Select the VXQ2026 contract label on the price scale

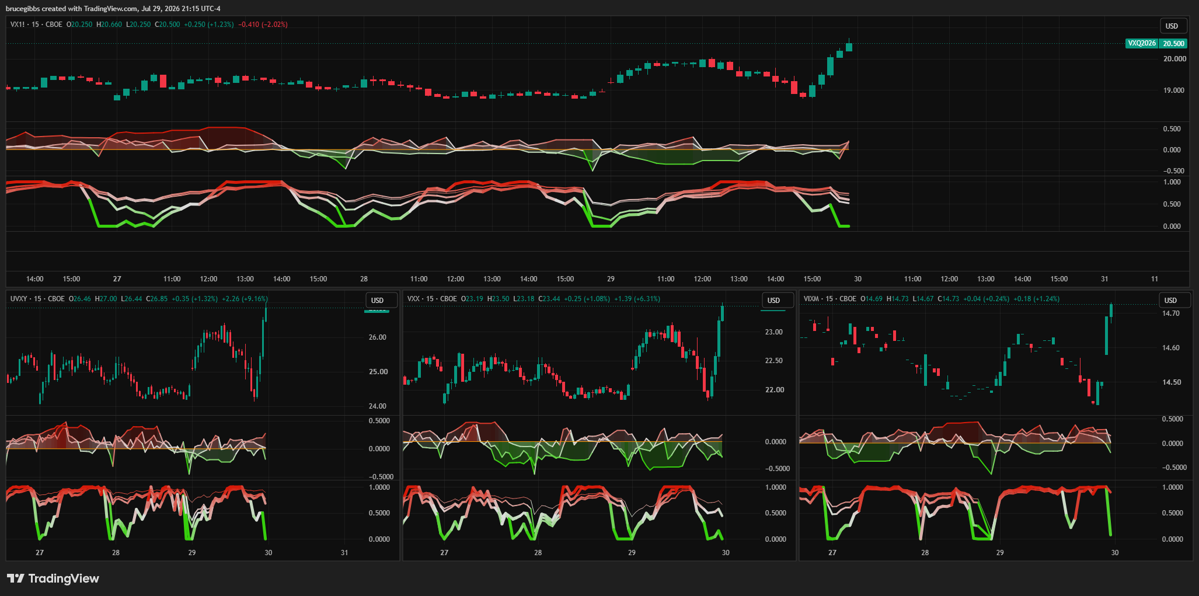click(1142, 43)
